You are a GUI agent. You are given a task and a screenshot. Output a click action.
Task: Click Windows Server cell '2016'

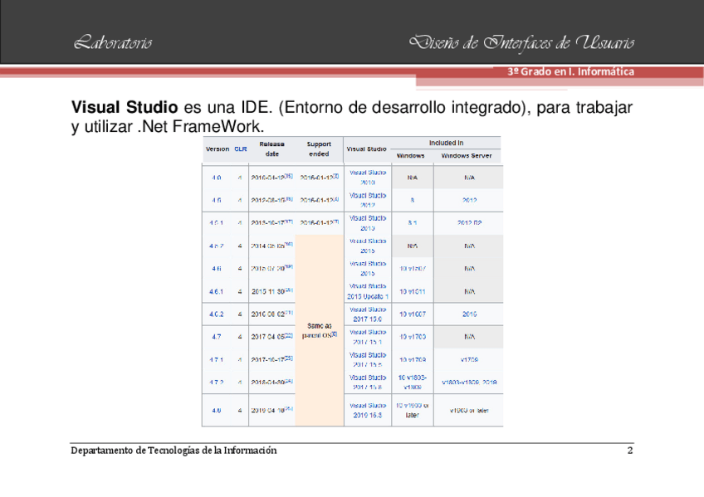point(469,314)
